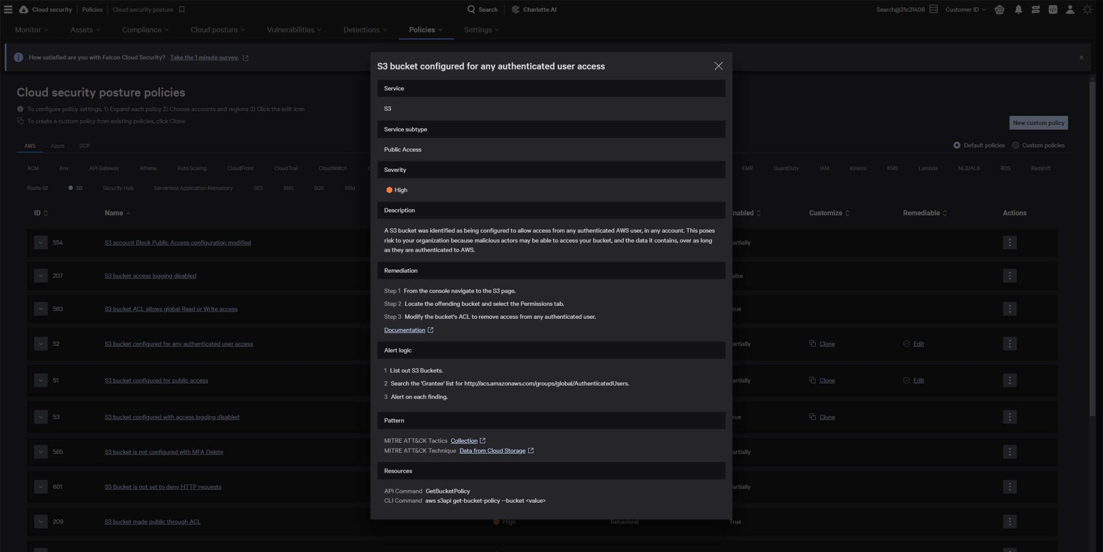Viewport: 1103px width, 552px height.
Task: Open actions menu for policy 53
Action: [x=1010, y=417]
